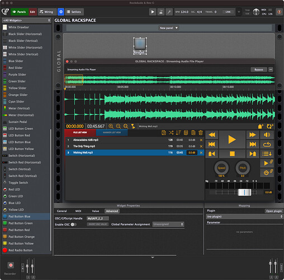Open the Global Parameter Assignment dropdown
Image resolution: width=284 pixels, height=280 pixels.
coord(168,224)
